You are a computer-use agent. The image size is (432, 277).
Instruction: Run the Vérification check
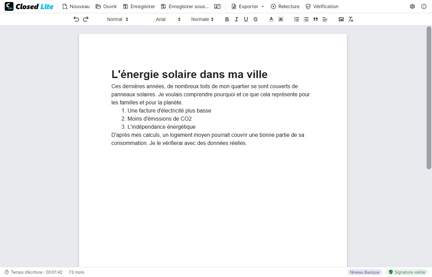click(322, 6)
